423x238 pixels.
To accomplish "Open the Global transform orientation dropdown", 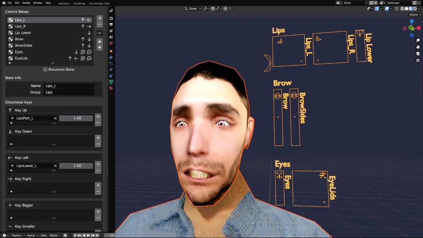I will click(193, 9).
